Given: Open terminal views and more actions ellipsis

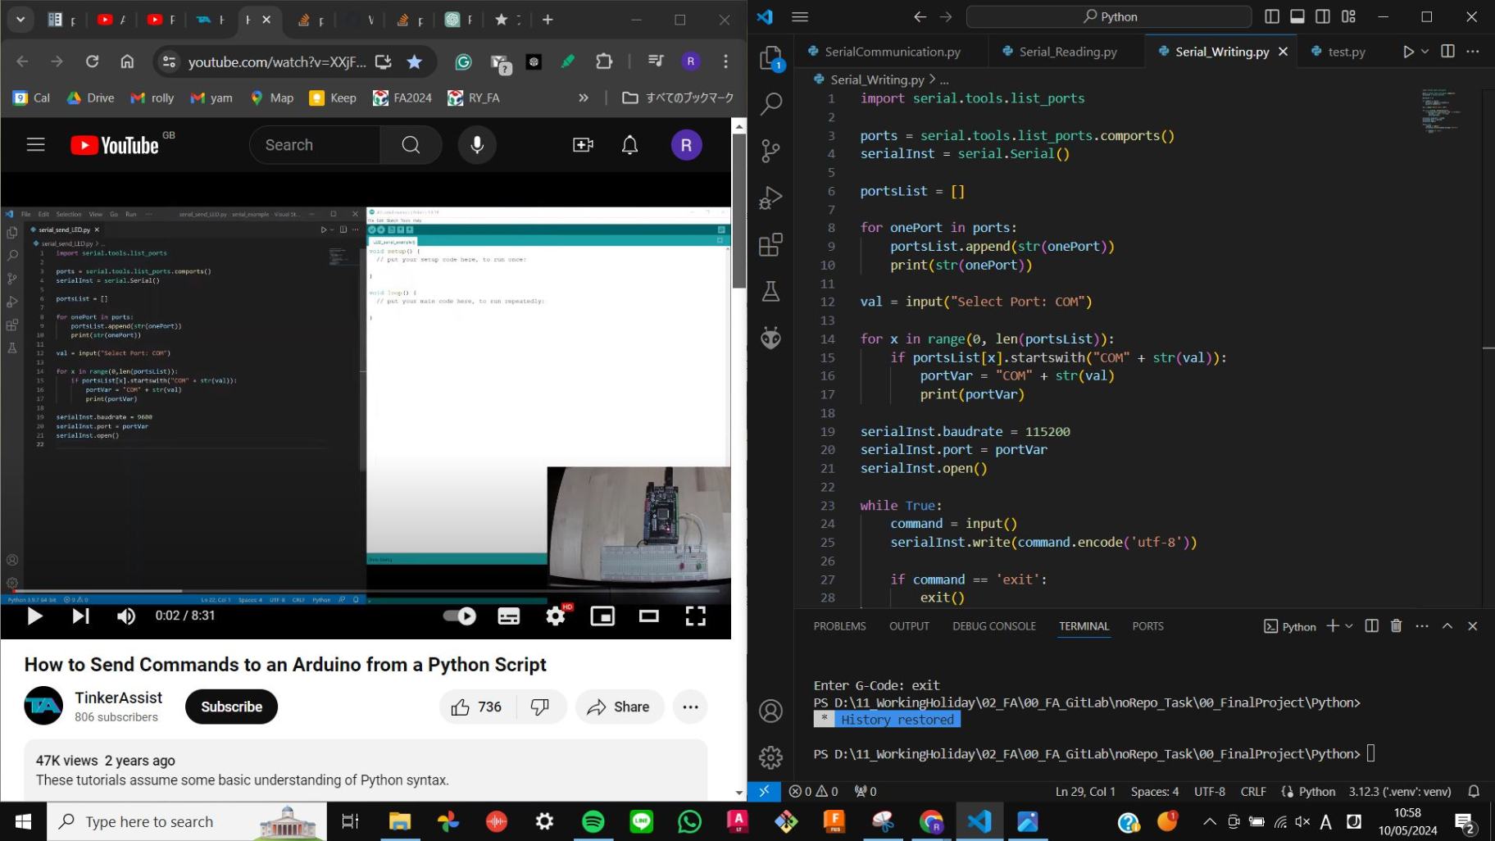Looking at the screenshot, I should (1422, 626).
